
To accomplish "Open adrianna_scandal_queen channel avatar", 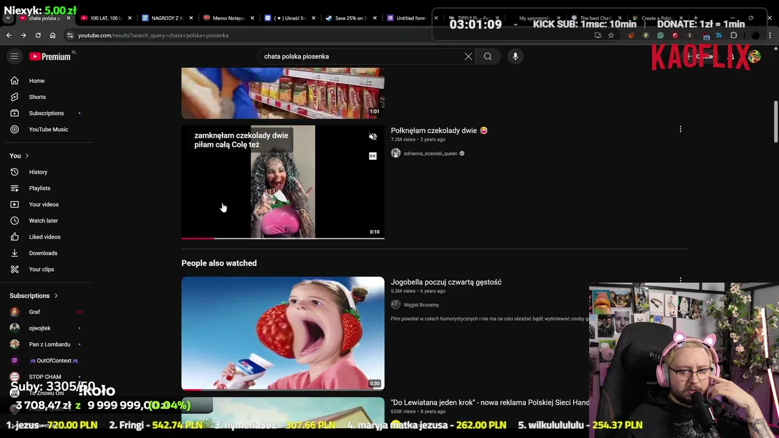I will pyautogui.click(x=396, y=153).
